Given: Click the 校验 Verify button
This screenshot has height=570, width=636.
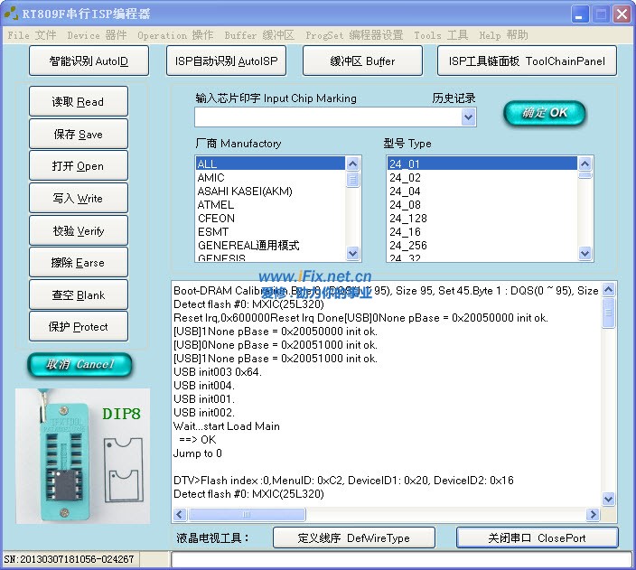Looking at the screenshot, I should point(79,231).
